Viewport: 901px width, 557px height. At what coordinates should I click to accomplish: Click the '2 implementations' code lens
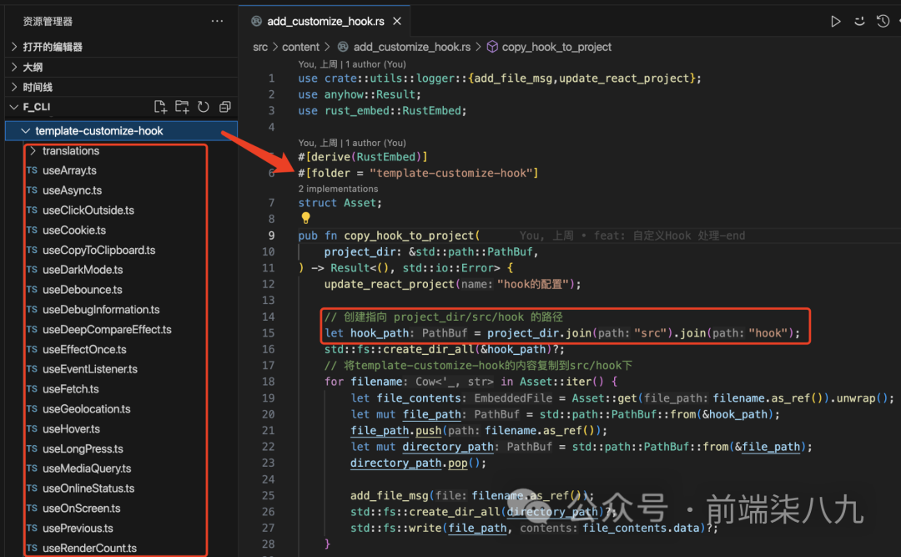[x=338, y=189]
